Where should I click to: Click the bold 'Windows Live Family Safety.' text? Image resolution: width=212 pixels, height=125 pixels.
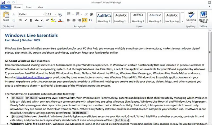(x=57, y=98)
